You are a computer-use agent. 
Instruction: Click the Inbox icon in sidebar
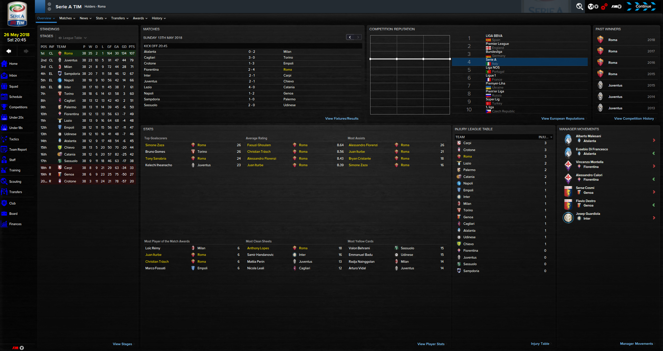pos(4,76)
